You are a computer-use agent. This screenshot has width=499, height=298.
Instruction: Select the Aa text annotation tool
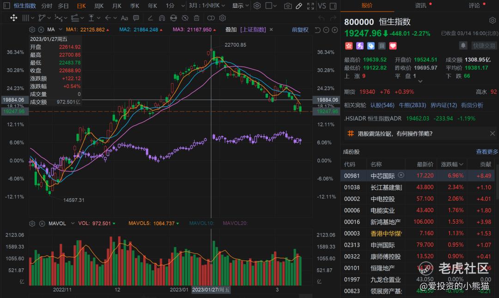click(124, 18)
